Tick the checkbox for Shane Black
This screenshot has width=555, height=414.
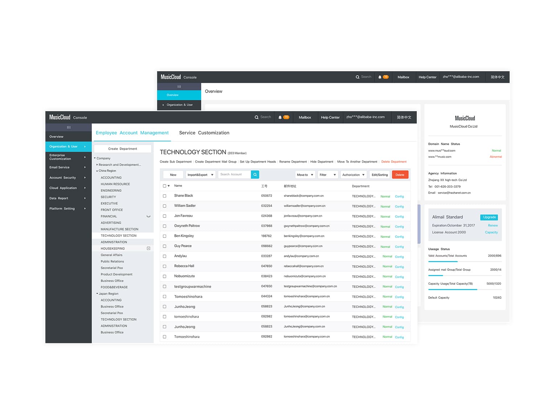(165, 196)
